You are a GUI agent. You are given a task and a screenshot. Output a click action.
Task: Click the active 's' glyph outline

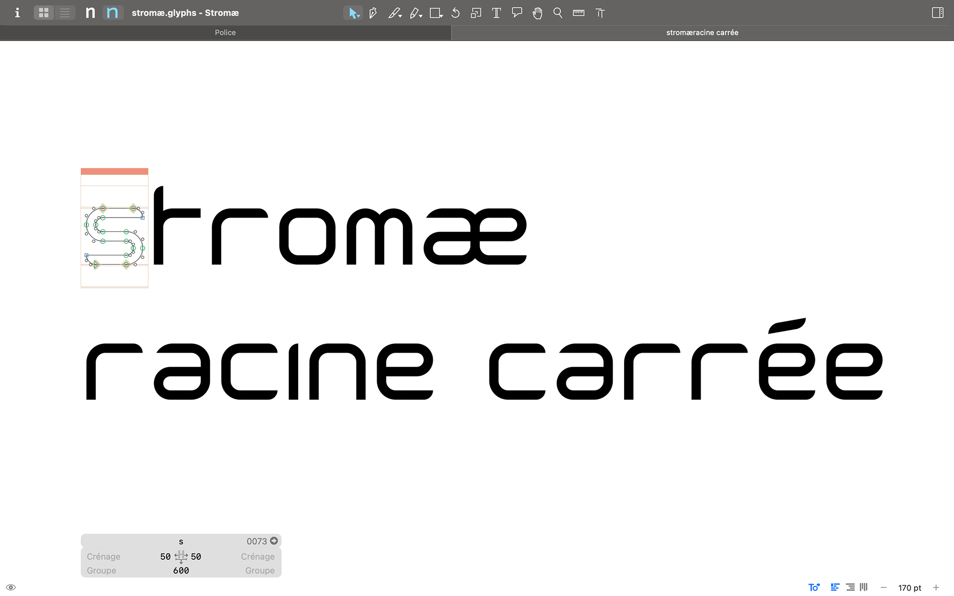(114, 236)
